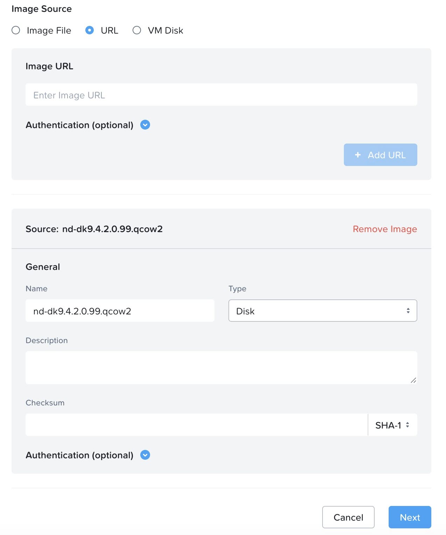This screenshot has width=446, height=535.
Task: Click the Cancel button
Action: coord(348,517)
